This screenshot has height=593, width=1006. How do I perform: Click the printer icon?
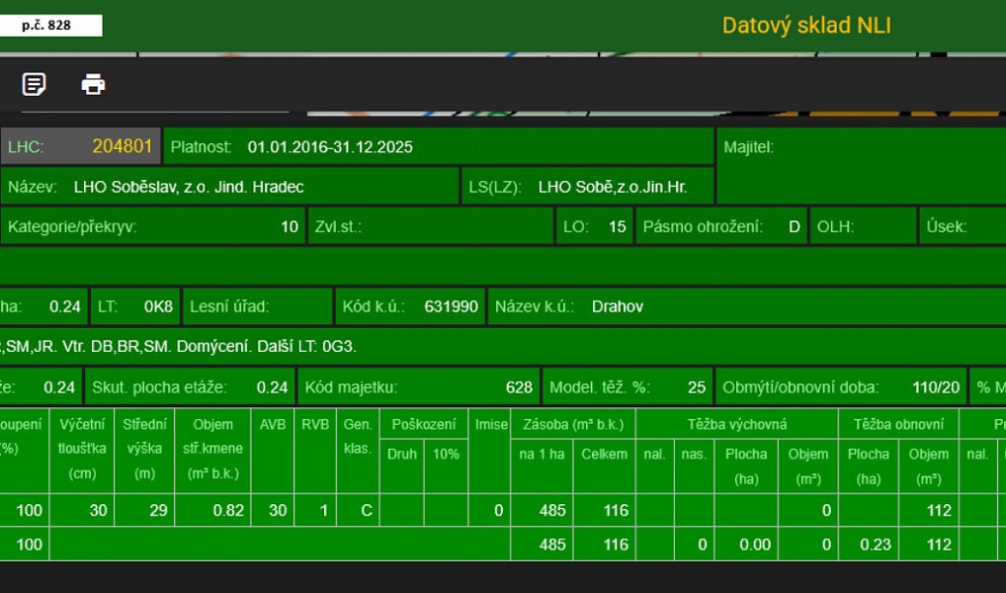click(93, 84)
